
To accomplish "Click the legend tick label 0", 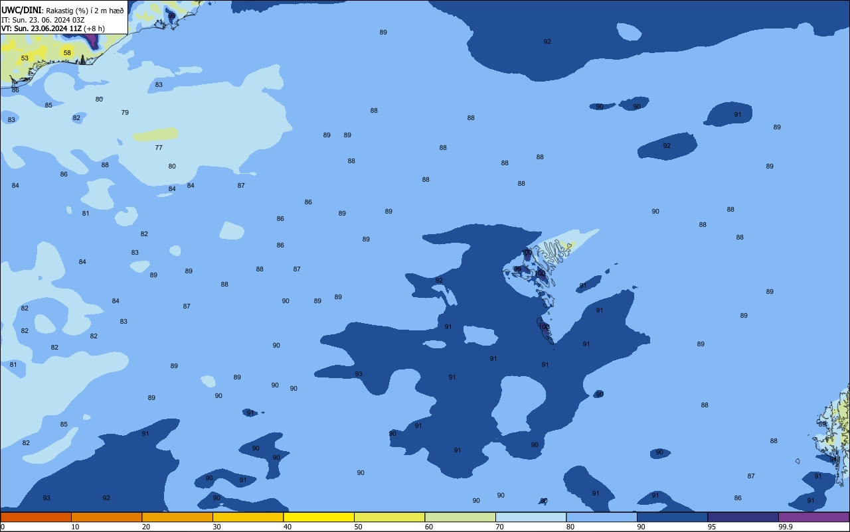I will (x=3, y=527).
